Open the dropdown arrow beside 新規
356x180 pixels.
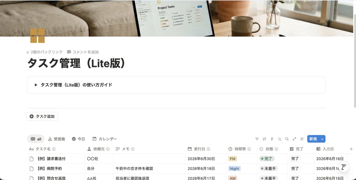pyautogui.click(x=322, y=139)
